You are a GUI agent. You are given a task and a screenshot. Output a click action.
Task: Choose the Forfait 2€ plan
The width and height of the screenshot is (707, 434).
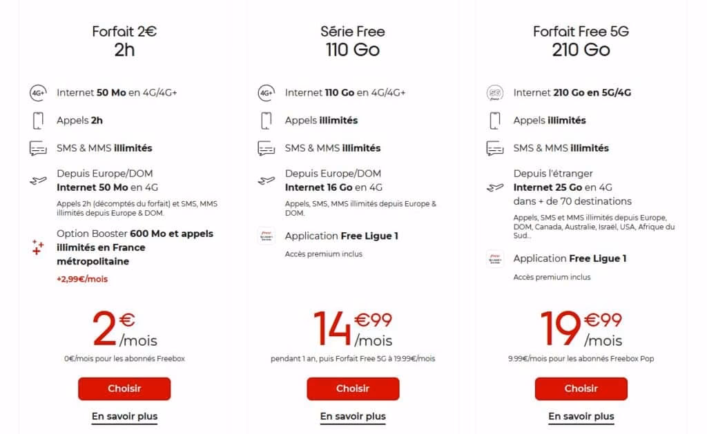[x=124, y=389]
